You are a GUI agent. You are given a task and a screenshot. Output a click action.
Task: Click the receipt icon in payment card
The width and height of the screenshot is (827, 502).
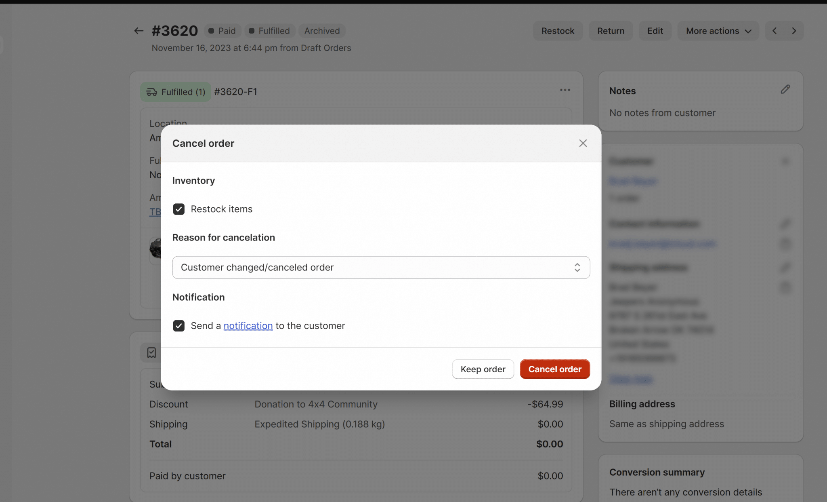click(151, 353)
